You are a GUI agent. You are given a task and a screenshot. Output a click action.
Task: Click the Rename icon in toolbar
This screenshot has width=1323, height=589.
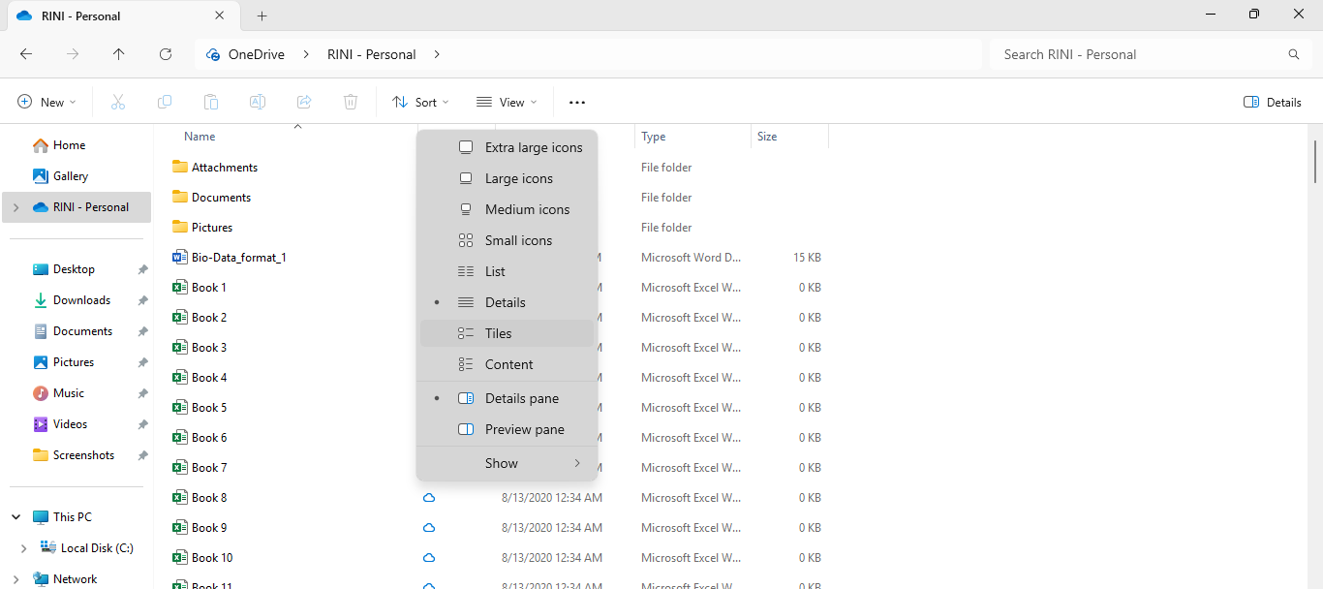coord(258,102)
